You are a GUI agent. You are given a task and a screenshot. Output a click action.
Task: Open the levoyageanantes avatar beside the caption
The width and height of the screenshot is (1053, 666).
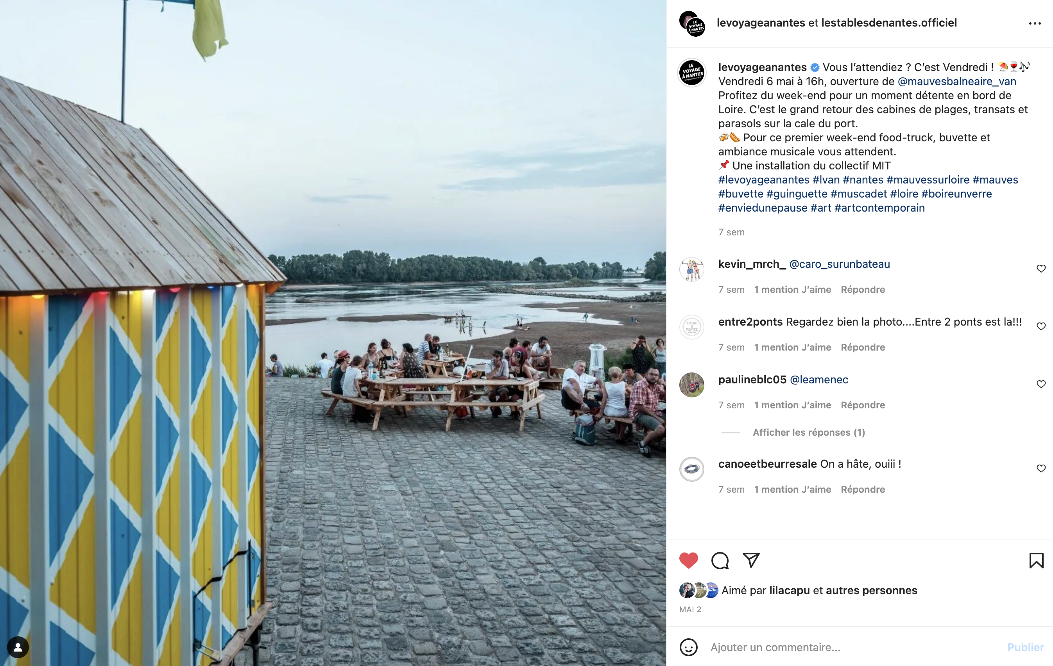tap(692, 73)
